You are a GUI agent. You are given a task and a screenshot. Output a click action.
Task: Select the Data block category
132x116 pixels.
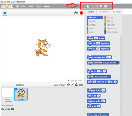tap(91, 32)
